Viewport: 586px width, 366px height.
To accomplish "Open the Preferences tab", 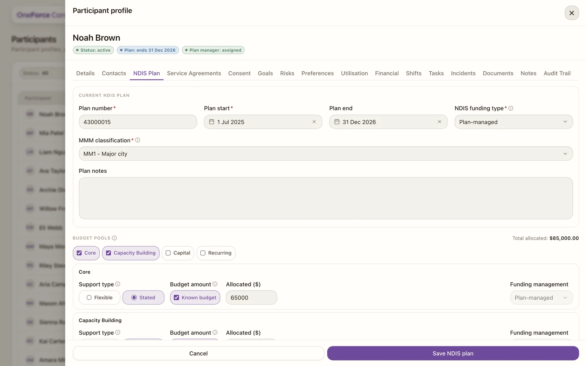I will click(318, 73).
